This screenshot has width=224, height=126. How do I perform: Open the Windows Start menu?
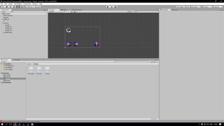click(2, 124)
